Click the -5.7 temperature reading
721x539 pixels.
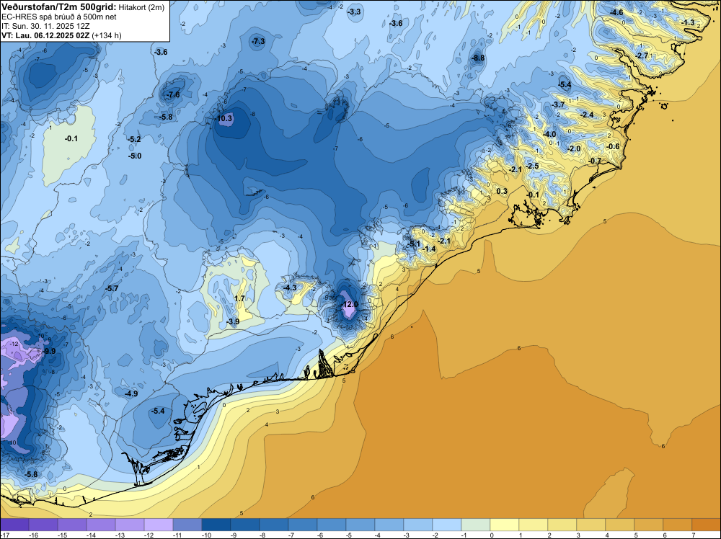pos(112,288)
